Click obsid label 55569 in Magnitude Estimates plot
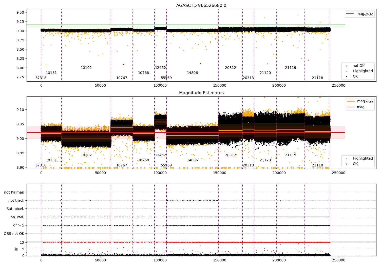Image resolution: width=380 pixels, height=266 pixels. click(166, 165)
